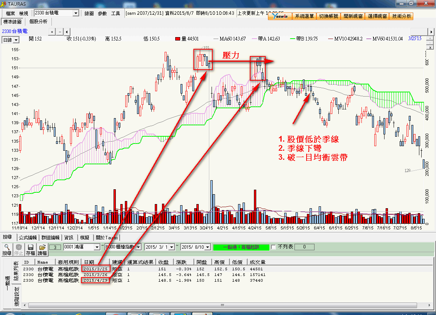Image resolution: width=436 pixels, height=315 pixels.
Task: Click the 2015/3/26 date cell
Action: point(96,274)
